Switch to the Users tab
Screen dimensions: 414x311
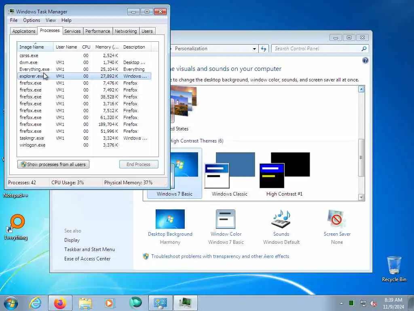coord(147,31)
